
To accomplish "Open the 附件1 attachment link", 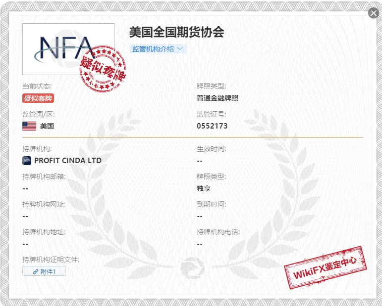I will (44, 271).
